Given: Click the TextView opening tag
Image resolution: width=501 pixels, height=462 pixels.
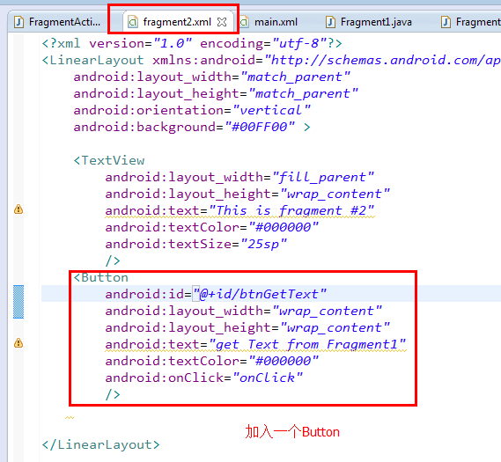Looking at the screenshot, I should (x=109, y=160).
